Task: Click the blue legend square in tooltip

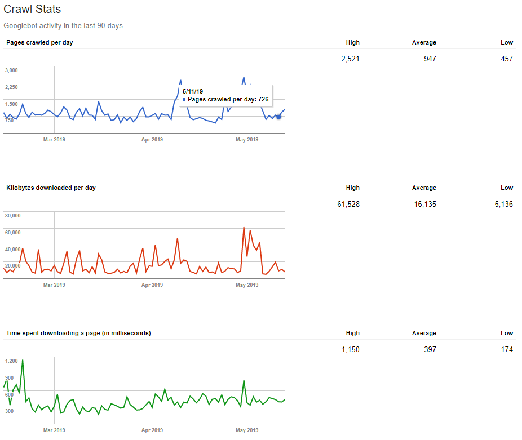Action: (184, 99)
